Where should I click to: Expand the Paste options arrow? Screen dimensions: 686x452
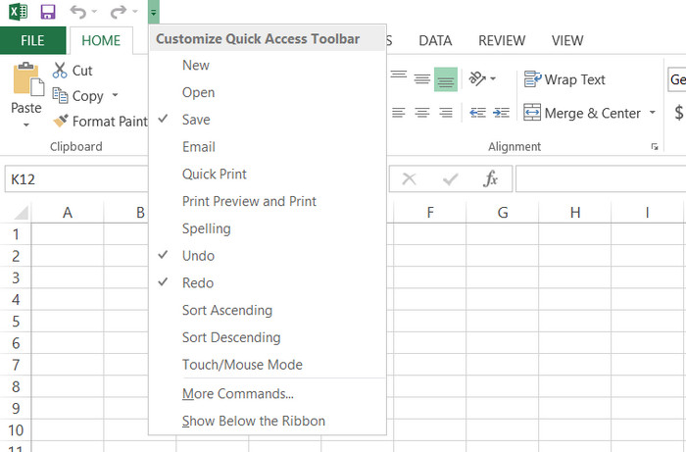coord(26,125)
